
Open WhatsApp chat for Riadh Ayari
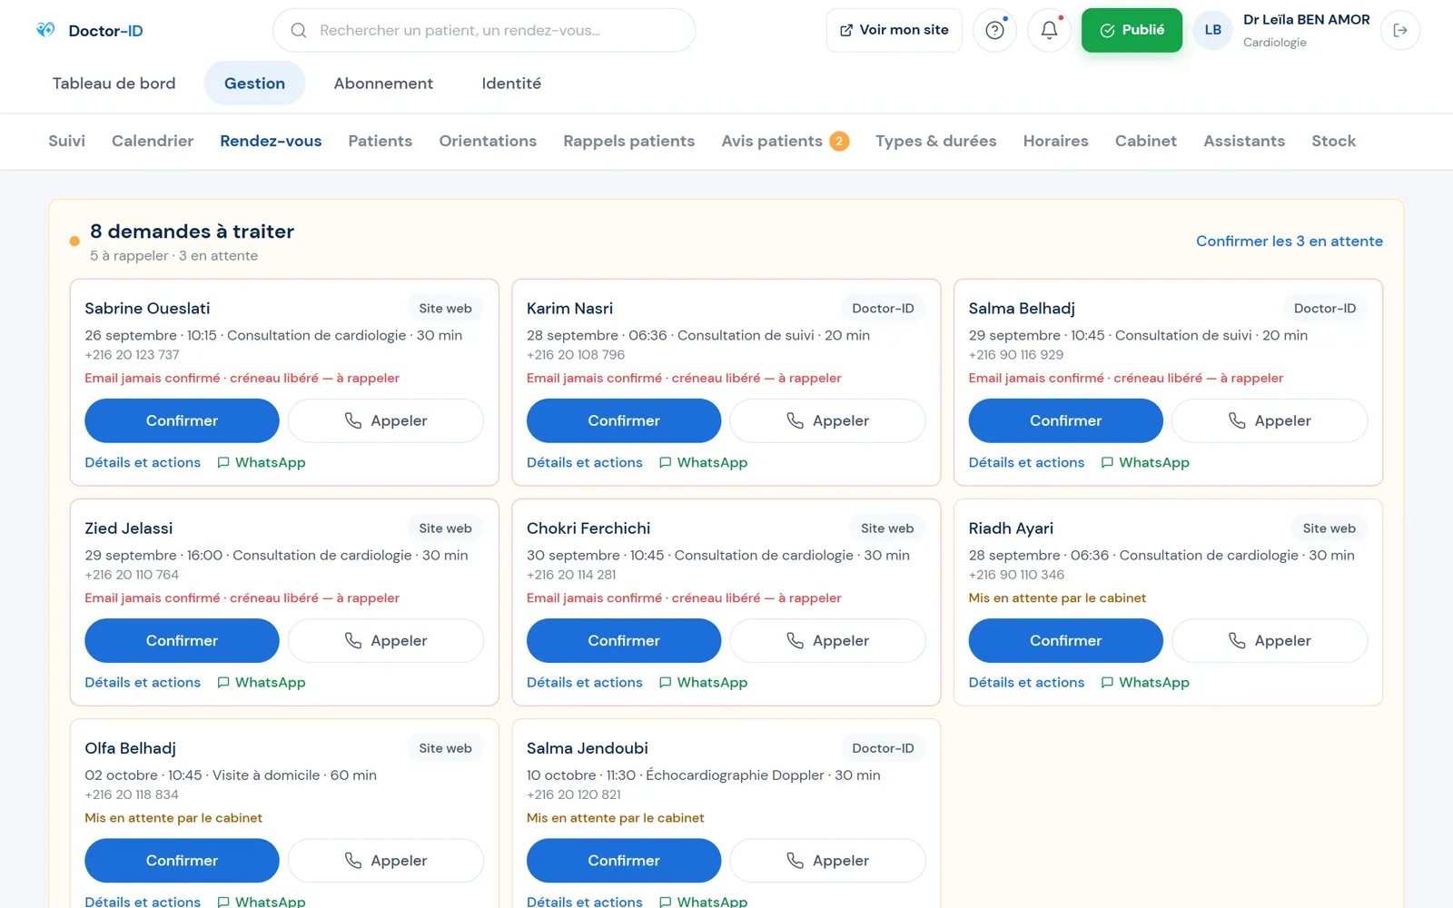click(1145, 682)
